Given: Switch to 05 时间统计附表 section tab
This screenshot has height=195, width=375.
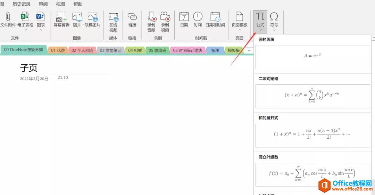Looking at the screenshot, I should 188,50.
